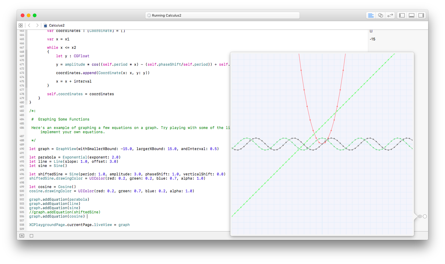Show the debug area from the bottom bar
This screenshot has width=445, height=264.
[22, 236]
